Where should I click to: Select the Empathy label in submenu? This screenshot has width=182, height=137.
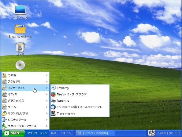(x=63, y=88)
